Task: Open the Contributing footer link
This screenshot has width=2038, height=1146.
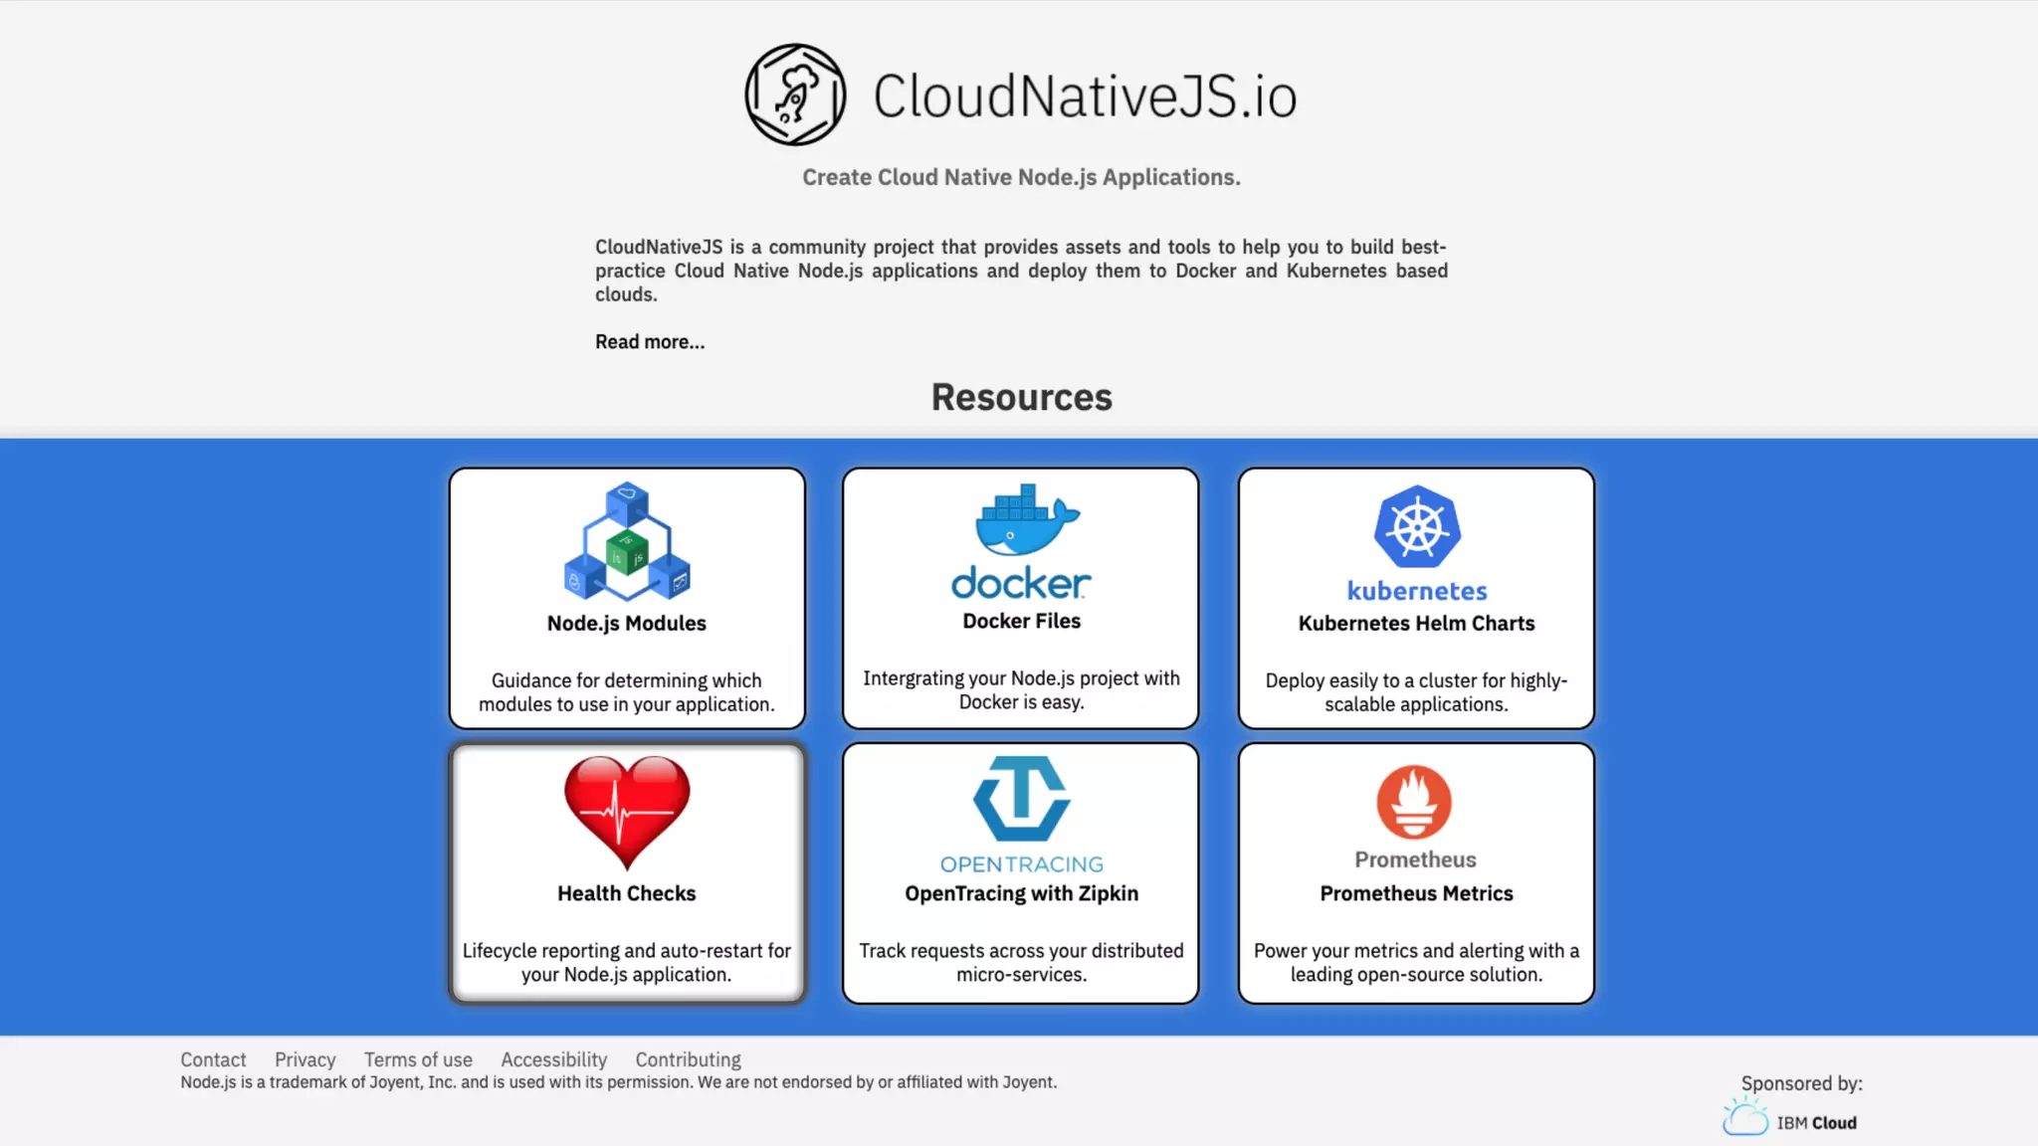Action: pos(688,1059)
